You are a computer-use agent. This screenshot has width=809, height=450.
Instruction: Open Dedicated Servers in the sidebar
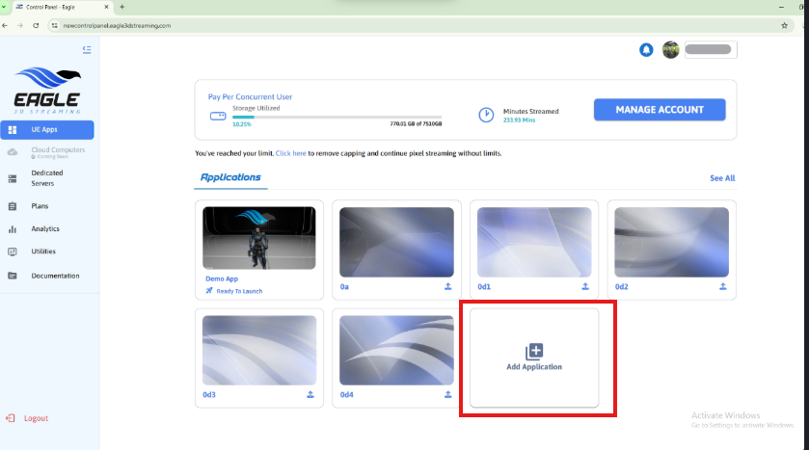pos(46,177)
